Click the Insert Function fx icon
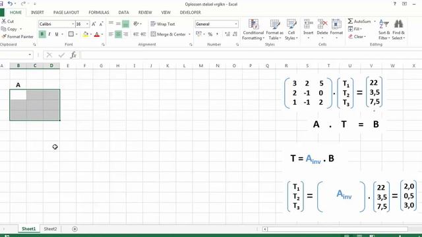This screenshot has height=237, width=422. (x=73, y=55)
